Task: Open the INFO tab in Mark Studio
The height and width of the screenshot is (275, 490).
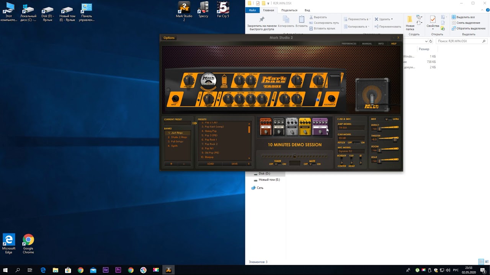Action: 381,44
